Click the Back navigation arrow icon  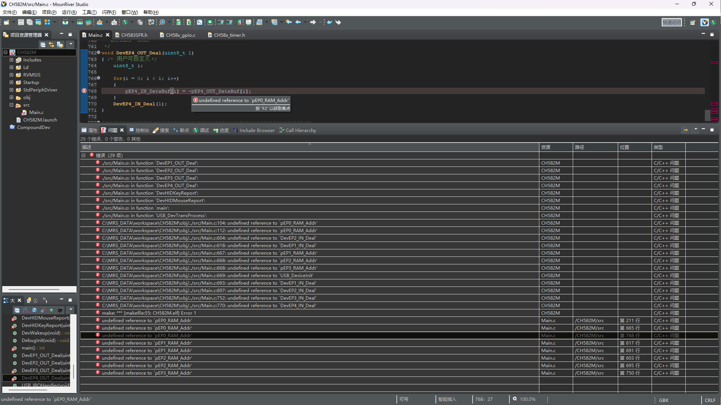(298, 22)
